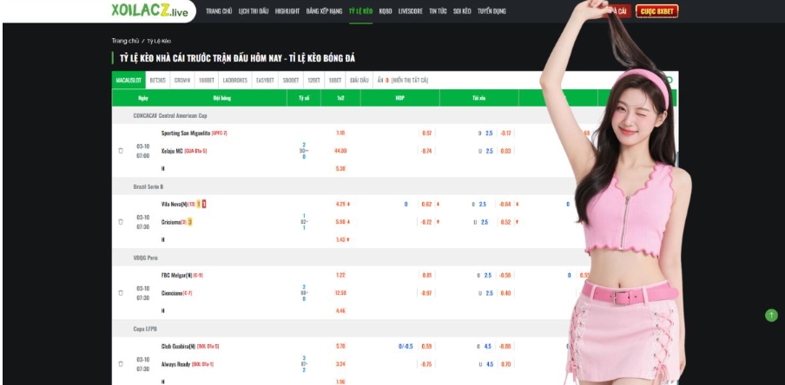Image resolution: width=785 pixels, height=385 pixels.
Task: Click trash icon for Club Guabira match
Action: (121, 362)
